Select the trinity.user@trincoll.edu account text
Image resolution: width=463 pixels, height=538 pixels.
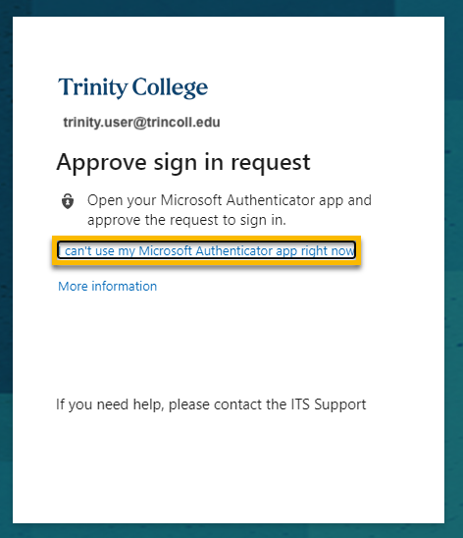[x=141, y=122]
